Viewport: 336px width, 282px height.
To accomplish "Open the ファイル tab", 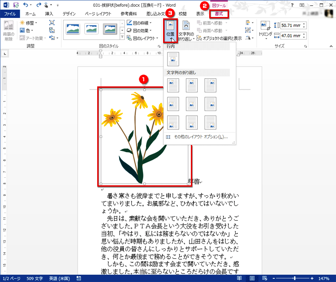I will [x=10, y=14].
